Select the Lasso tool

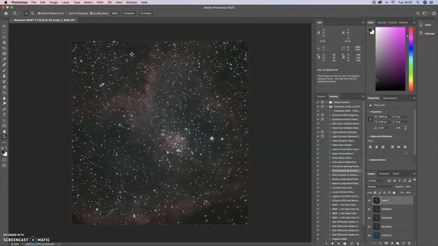(x=4, y=37)
